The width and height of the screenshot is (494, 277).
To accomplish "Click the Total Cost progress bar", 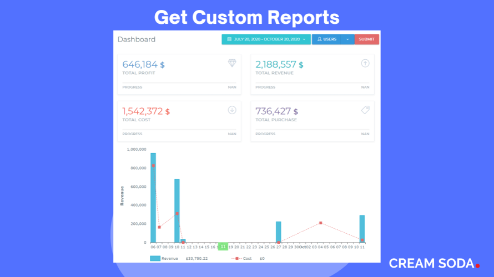I will click(179, 130).
